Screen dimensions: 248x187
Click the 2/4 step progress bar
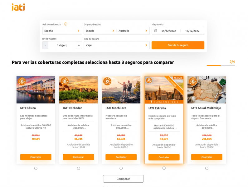pyautogui.click(x=221, y=65)
